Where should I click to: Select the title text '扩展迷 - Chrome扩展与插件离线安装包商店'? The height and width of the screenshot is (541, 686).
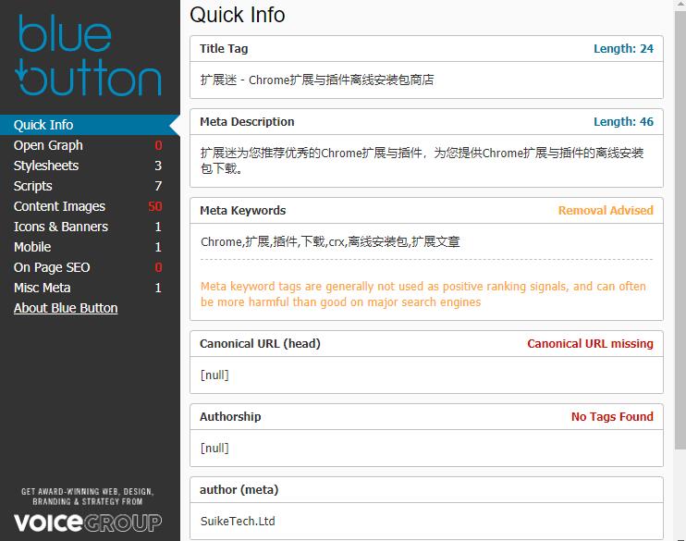(x=317, y=80)
